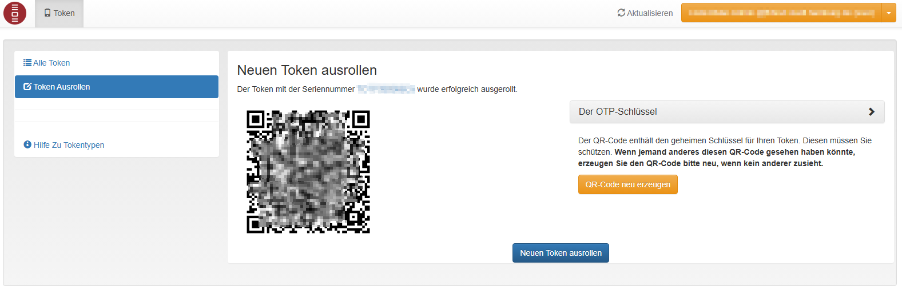Open the Alle Token list
The width and height of the screenshot is (902, 290).
[51, 63]
